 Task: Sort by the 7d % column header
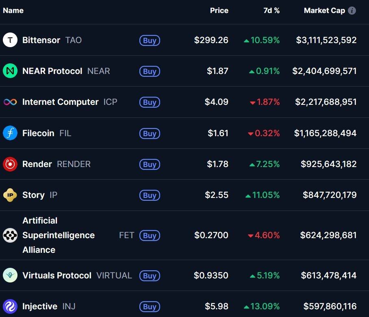tap(271, 11)
